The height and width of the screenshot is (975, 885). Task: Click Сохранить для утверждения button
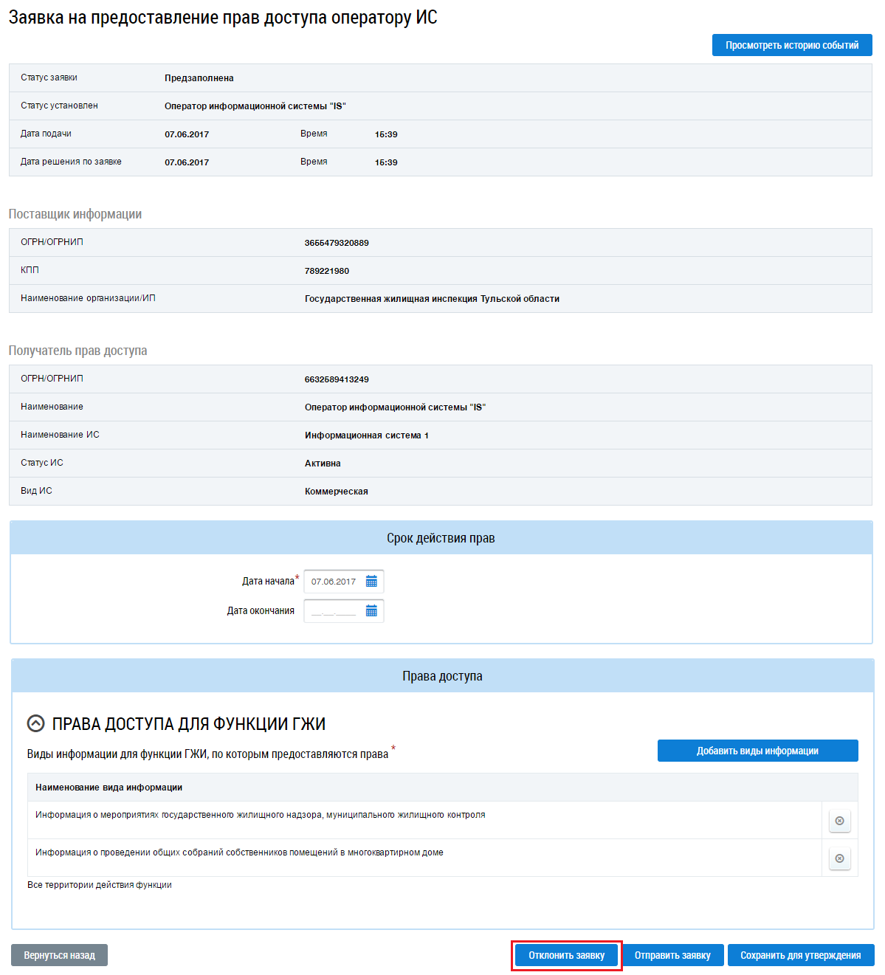click(801, 955)
